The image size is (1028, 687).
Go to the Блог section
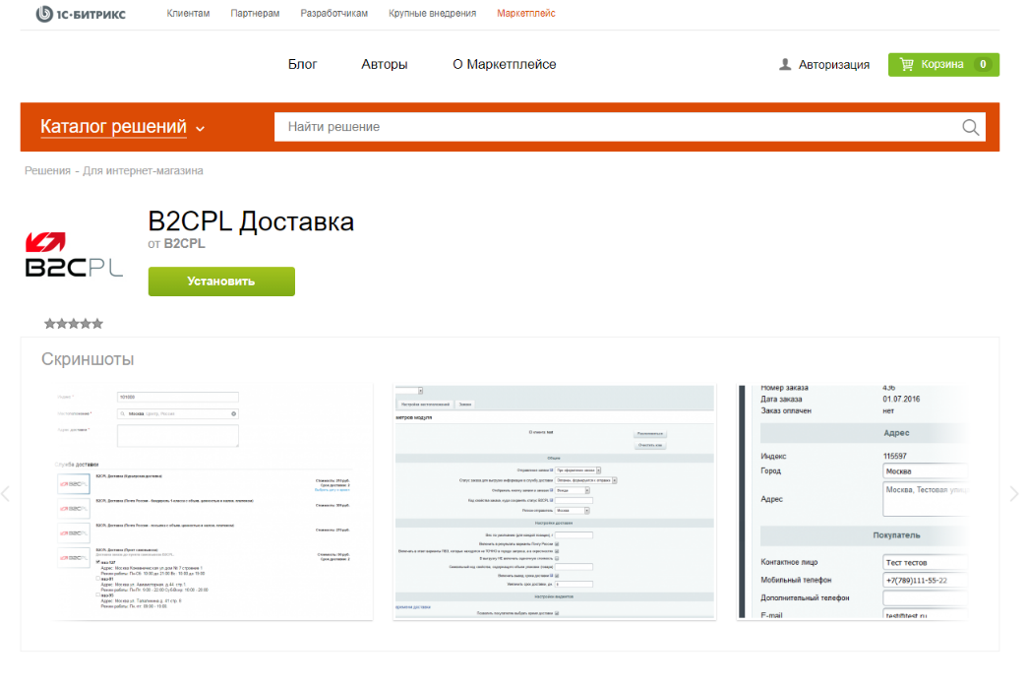(x=302, y=64)
